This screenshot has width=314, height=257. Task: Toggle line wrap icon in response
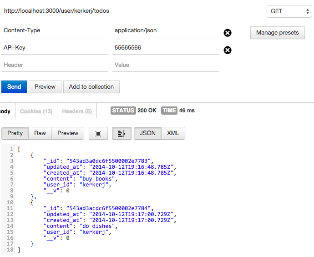pyautogui.click(x=122, y=133)
